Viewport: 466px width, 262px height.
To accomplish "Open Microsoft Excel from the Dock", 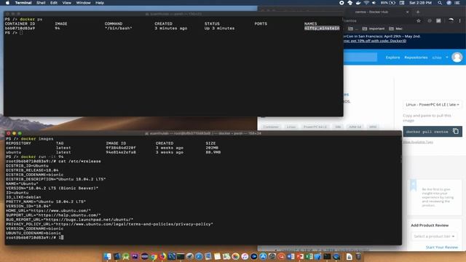I will click(x=309, y=256).
